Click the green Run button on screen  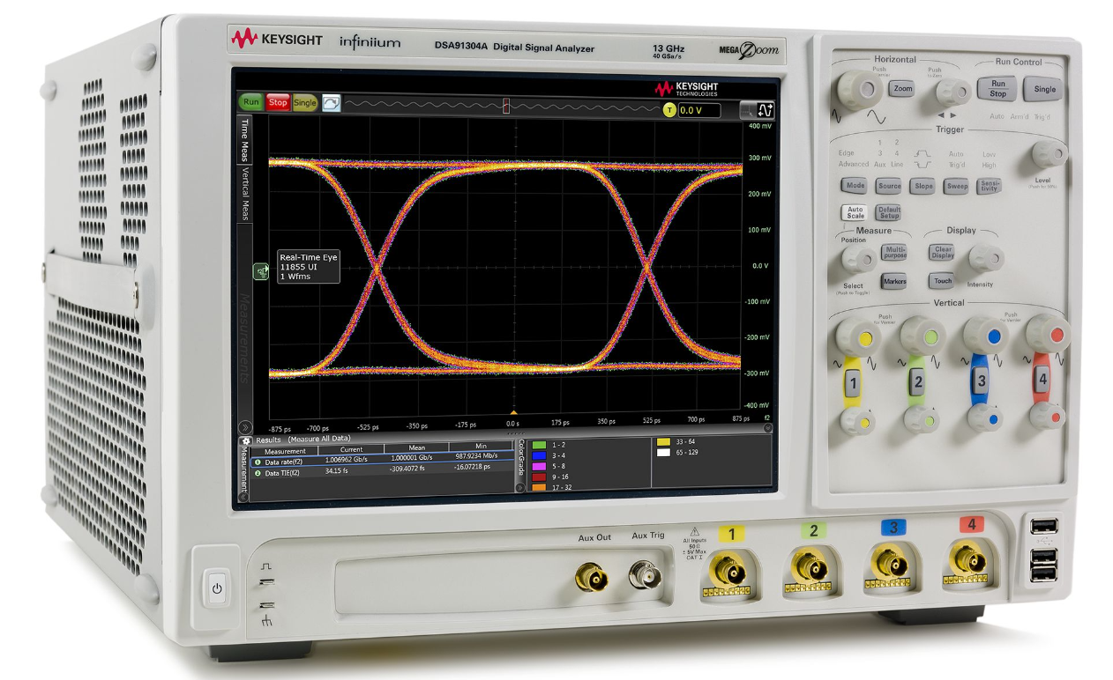pyautogui.click(x=251, y=102)
